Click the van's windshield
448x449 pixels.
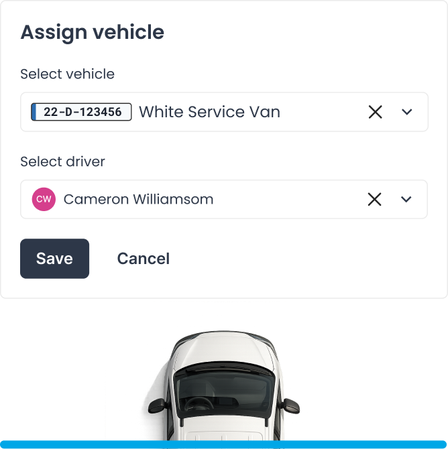pos(224,393)
